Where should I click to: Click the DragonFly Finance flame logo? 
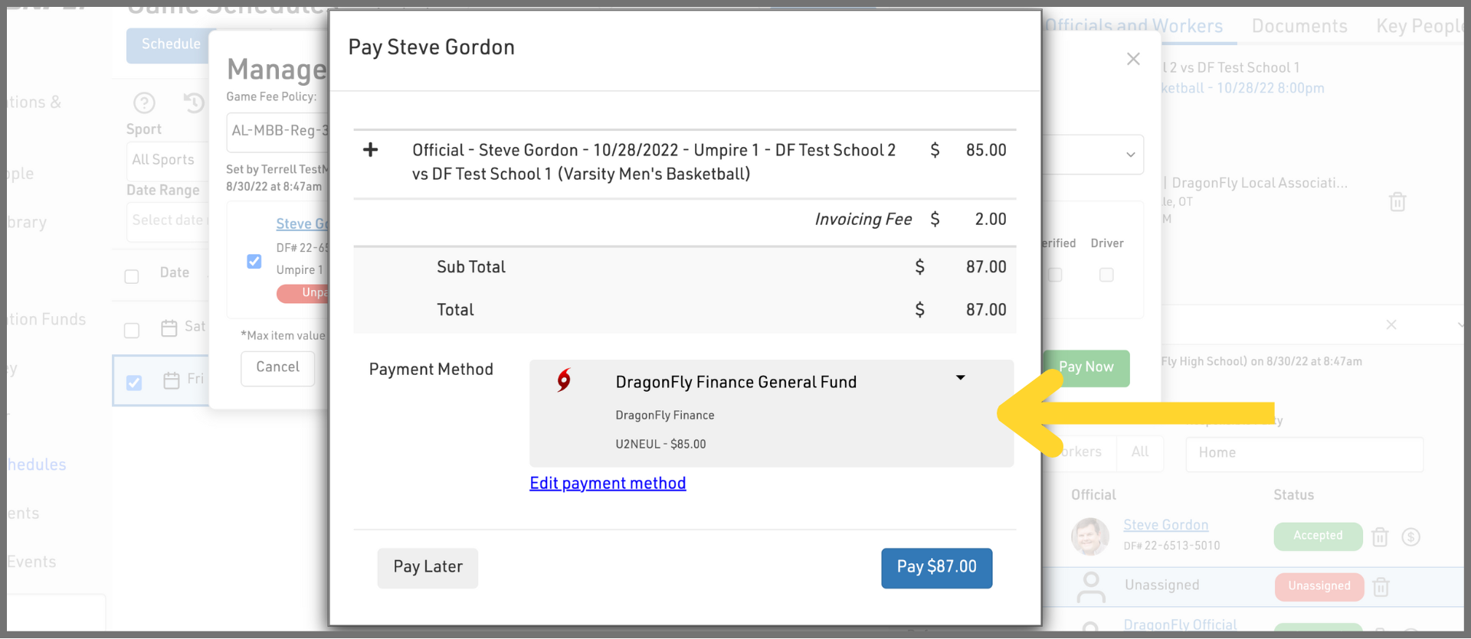tap(564, 380)
